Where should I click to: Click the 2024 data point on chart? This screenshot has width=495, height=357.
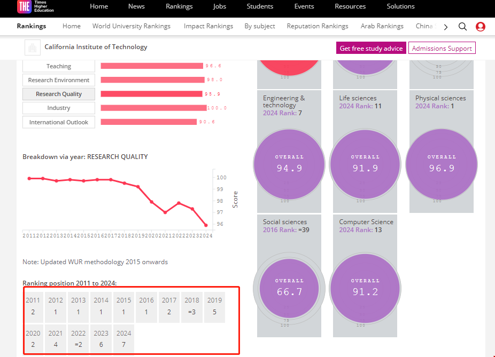206,225
